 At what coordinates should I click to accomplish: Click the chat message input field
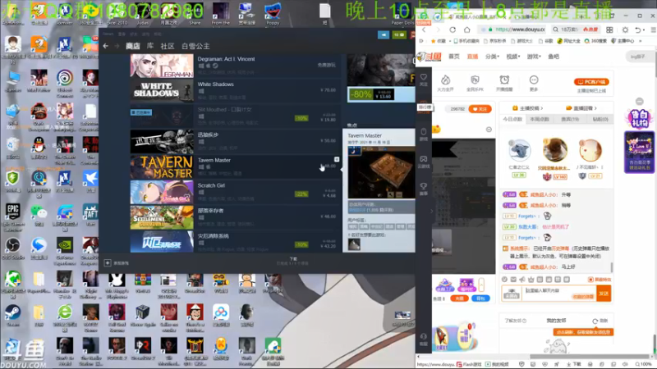[558, 293]
